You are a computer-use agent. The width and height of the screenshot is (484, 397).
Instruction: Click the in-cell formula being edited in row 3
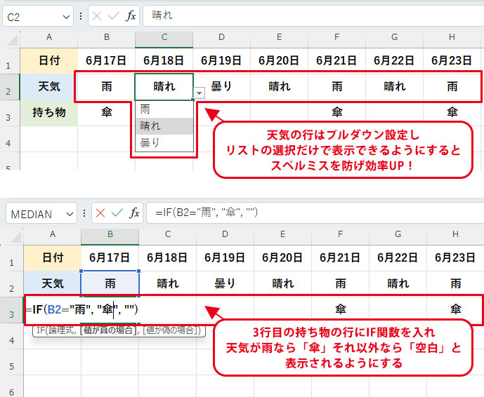point(84,309)
